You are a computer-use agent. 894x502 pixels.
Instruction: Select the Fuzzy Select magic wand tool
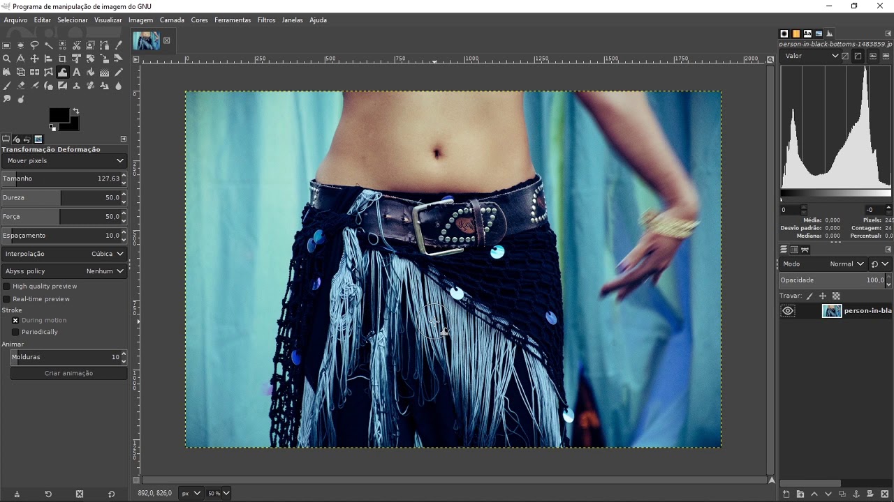(x=48, y=45)
